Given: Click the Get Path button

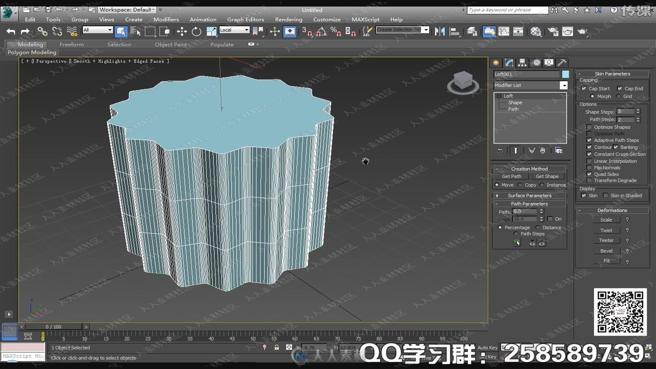Looking at the screenshot, I should 512,176.
